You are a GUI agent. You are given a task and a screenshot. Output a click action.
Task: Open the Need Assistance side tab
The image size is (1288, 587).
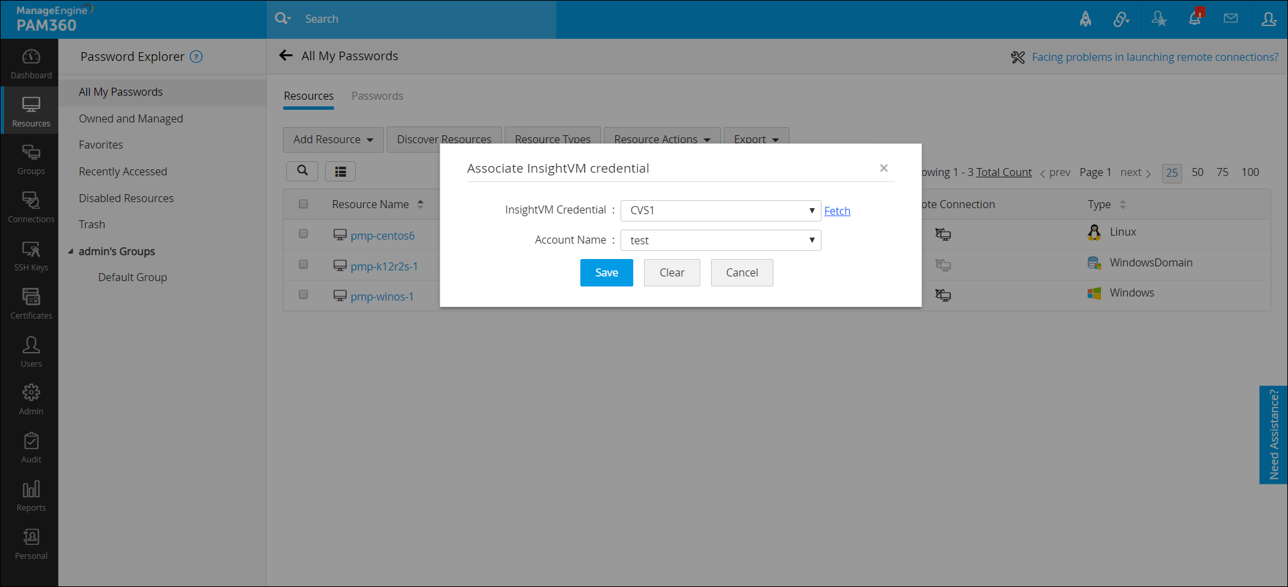tap(1273, 434)
